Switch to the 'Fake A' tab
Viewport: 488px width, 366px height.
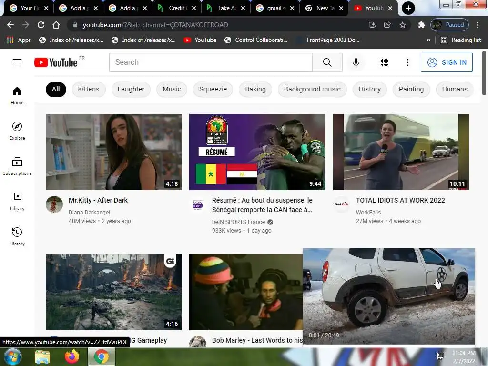click(226, 8)
